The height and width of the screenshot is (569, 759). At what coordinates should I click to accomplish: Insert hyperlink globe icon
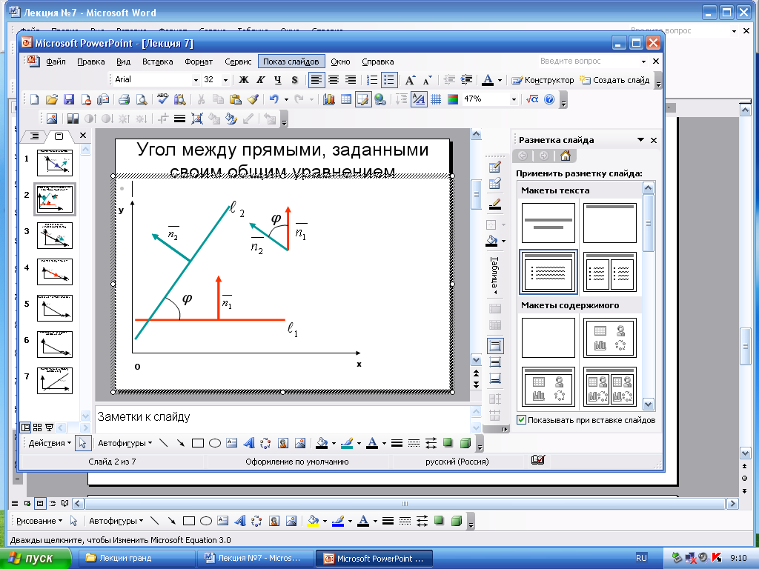(x=380, y=100)
